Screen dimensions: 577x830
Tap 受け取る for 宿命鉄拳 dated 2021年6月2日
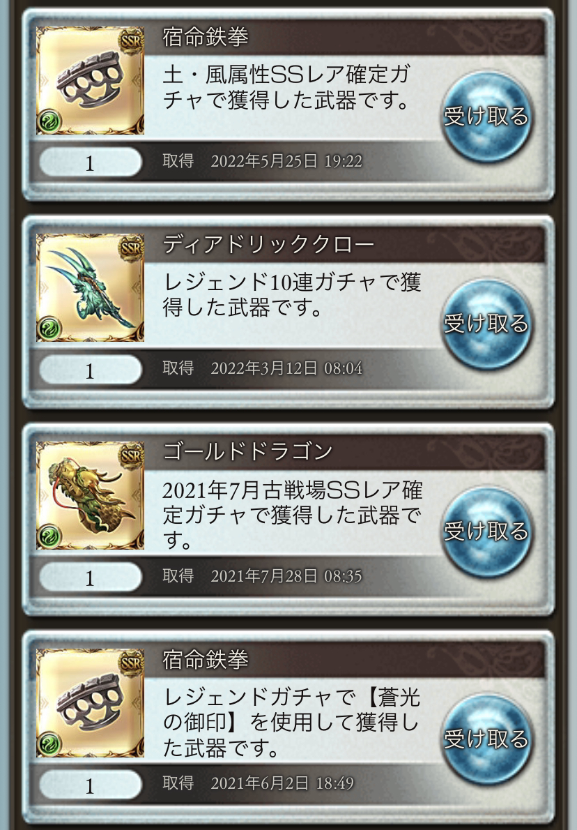pos(486,739)
